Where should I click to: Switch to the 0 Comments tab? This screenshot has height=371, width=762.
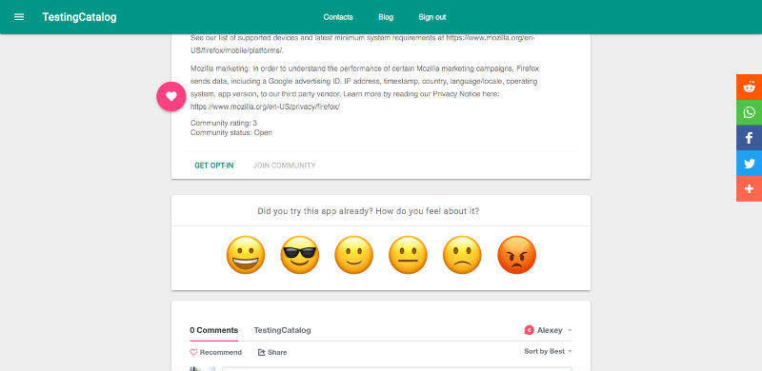click(213, 330)
